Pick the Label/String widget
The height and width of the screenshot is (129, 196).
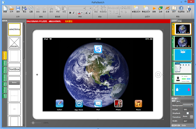[14, 29]
